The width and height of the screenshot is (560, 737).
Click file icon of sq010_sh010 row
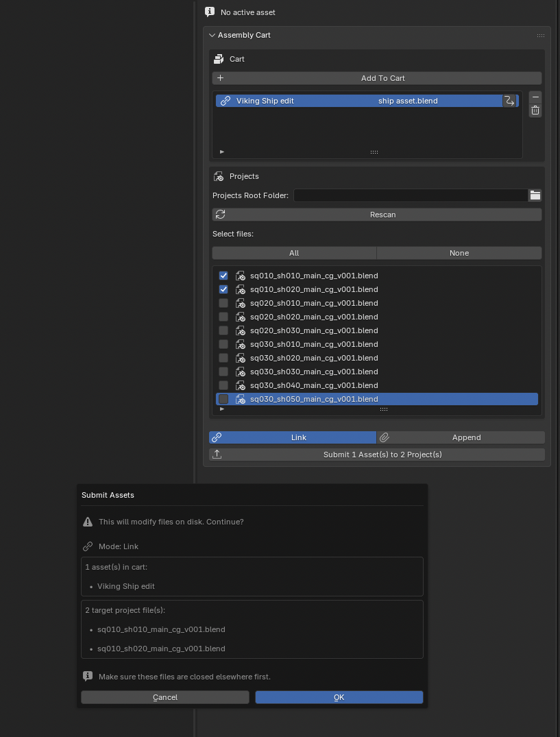coord(241,276)
